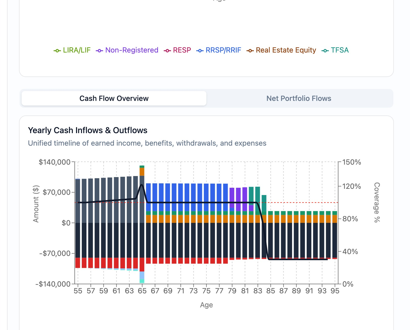
Task: Click the purple Non-Registered bar at age 80
Action: [238, 199]
